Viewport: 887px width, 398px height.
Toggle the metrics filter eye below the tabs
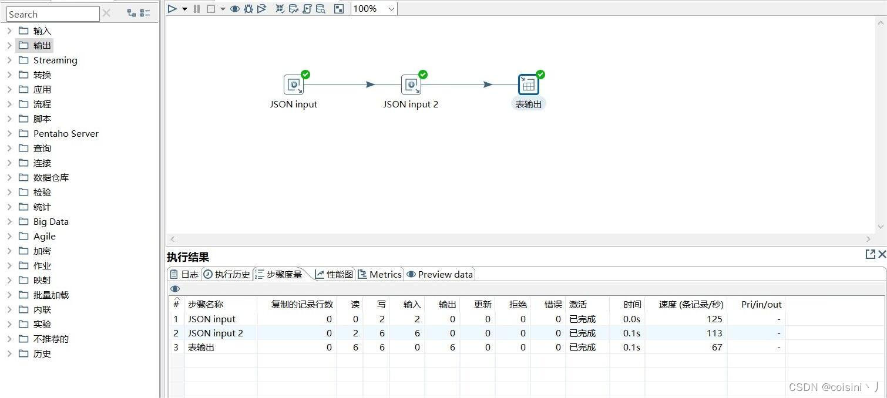click(174, 288)
